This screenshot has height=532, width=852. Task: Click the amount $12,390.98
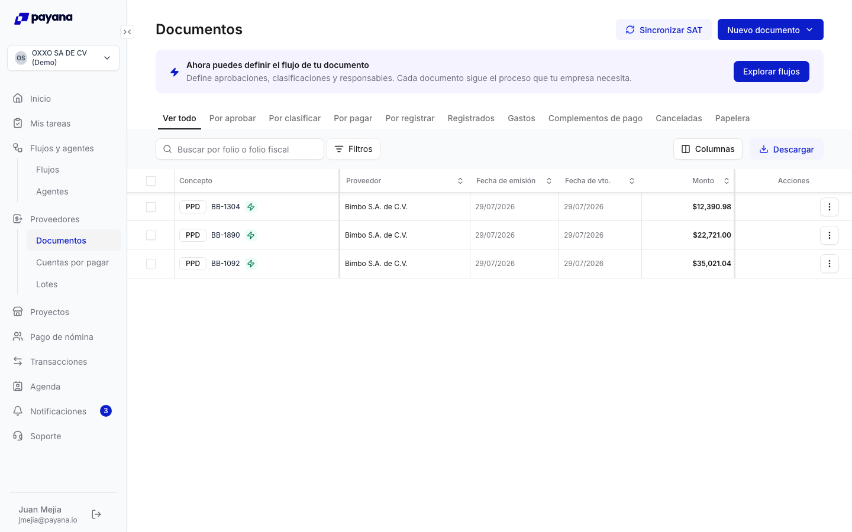coord(712,207)
